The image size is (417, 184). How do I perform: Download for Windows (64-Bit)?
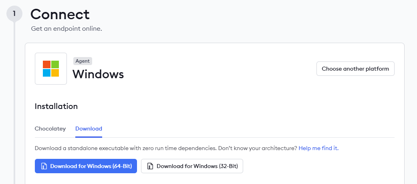86,166
